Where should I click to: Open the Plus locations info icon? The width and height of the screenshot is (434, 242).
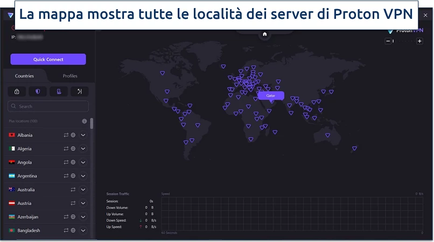(85, 121)
